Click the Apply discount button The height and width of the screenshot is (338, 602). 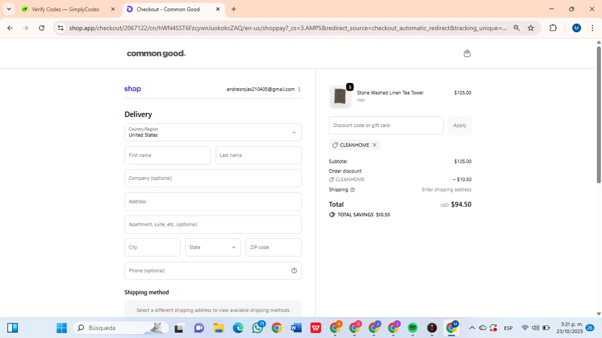click(460, 125)
